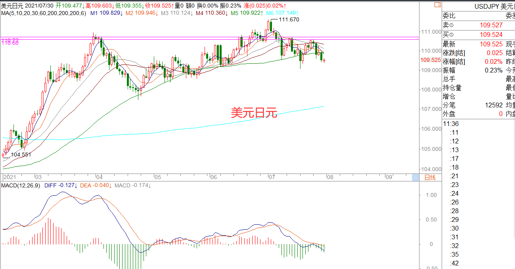Click the low price 低109.355
This screenshot has width=515, height=269.
(130, 6)
